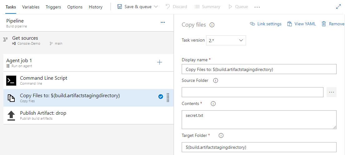
Task: Click the Get sources list icon
Action: (x=6, y=40)
